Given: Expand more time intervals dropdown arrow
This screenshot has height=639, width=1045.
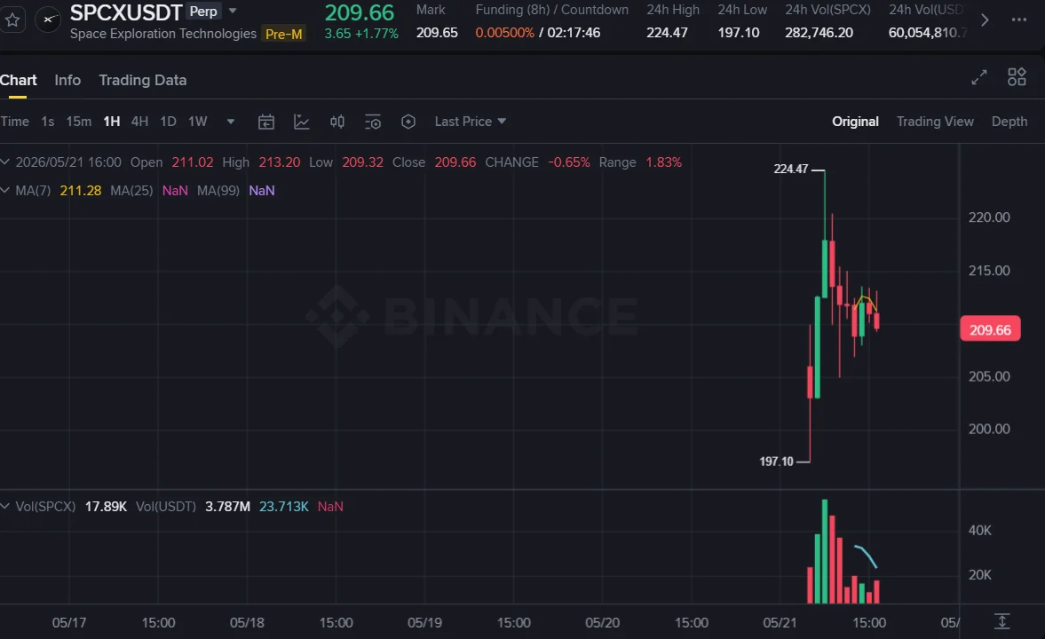Looking at the screenshot, I should 231,122.
